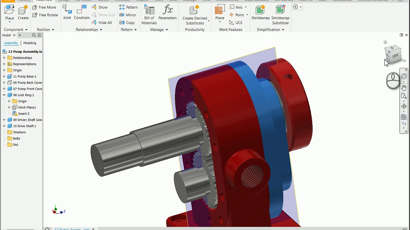Search the model browser
Viewport: 410px width, 230px height.
pyautogui.click(x=34, y=35)
